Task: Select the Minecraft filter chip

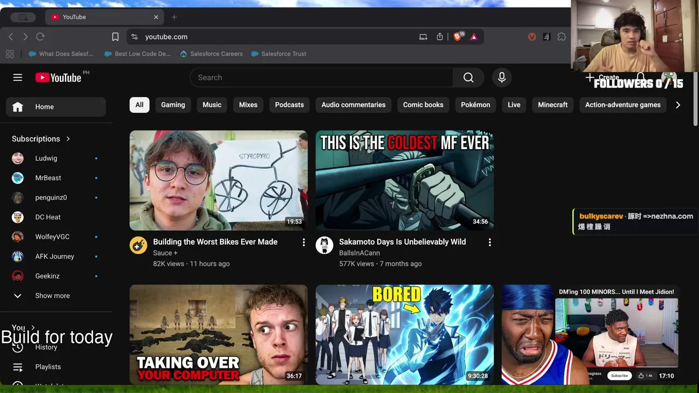Action: pyautogui.click(x=553, y=105)
